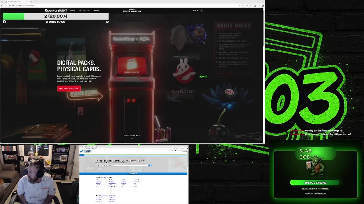Click the blue search button on PriceCharting
The height and width of the screenshot is (204, 364).
pos(150,165)
